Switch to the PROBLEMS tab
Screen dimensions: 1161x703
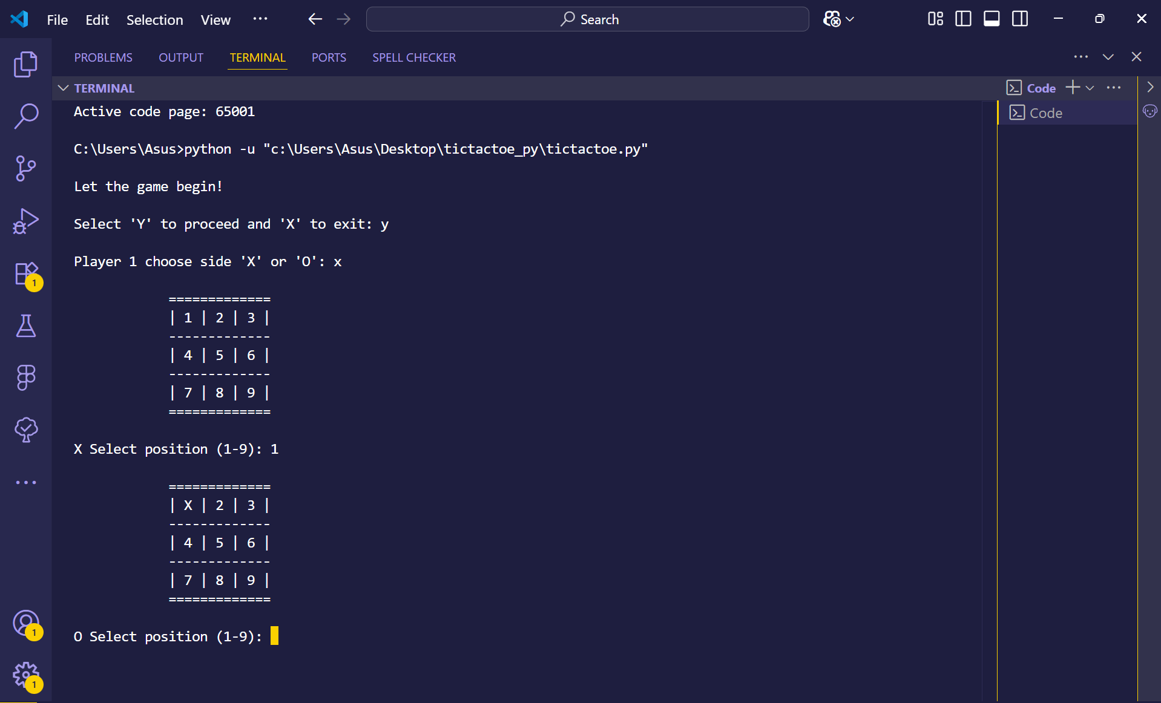(x=103, y=57)
